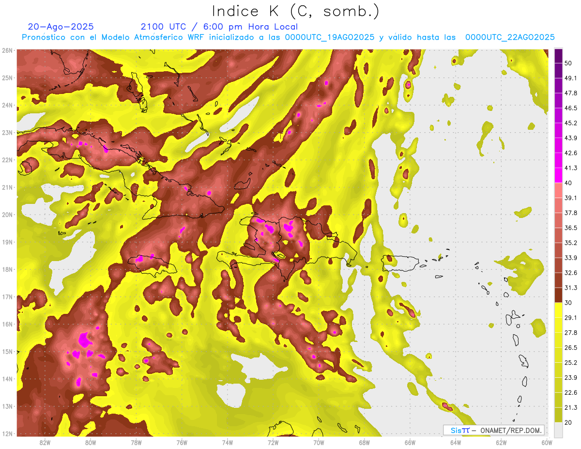The height and width of the screenshot is (449, 581).
Task: Click the date "20-Ago-2025"
Action: (61, 27)
